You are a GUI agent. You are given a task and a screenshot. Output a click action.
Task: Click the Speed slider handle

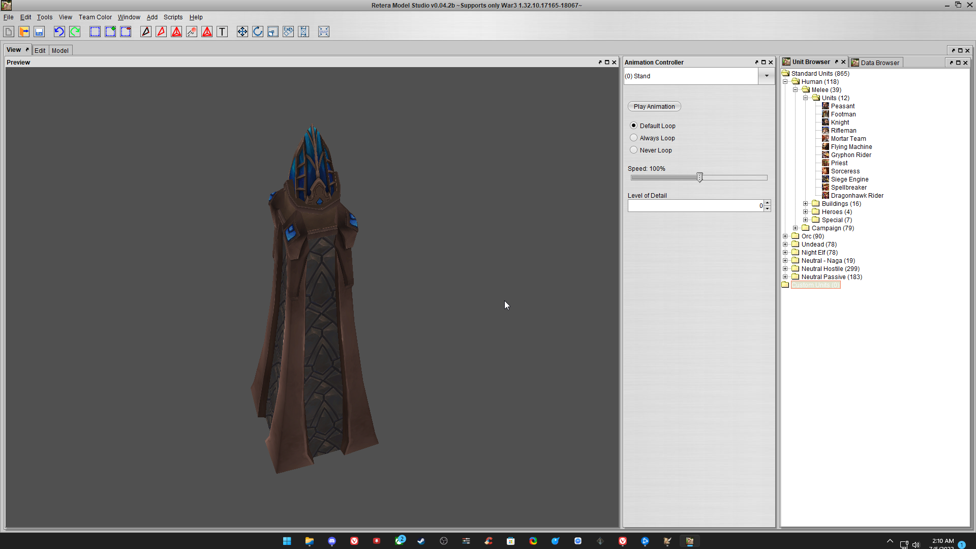pos(700,177)
